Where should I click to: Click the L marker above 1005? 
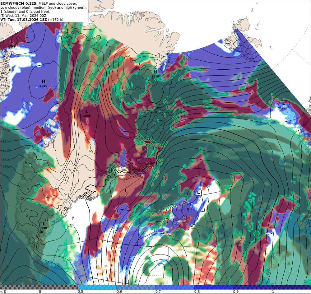tap(87, 111)
